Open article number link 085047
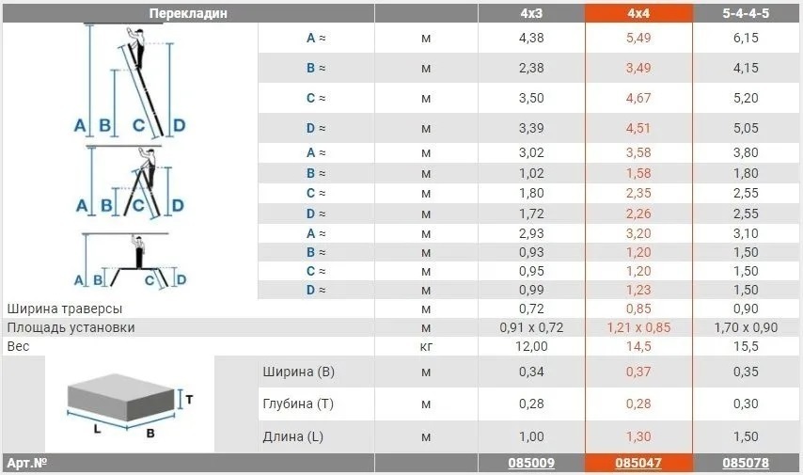Viewport: 803px width, 475px height. coord(638,463)
